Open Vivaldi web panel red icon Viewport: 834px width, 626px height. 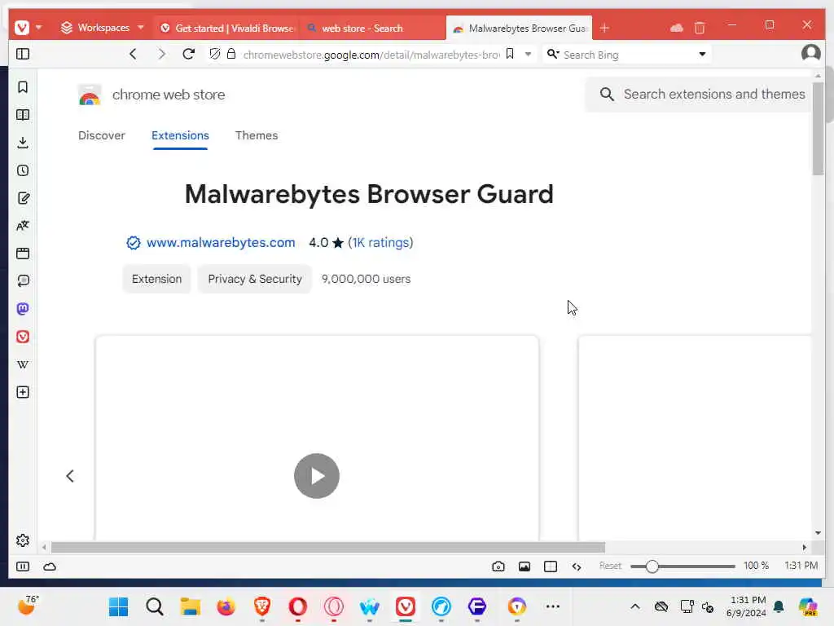coord(23,337)
